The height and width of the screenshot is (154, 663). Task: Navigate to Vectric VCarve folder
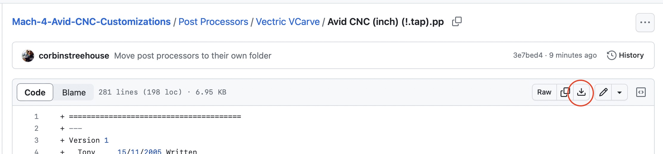coord(288,22)
